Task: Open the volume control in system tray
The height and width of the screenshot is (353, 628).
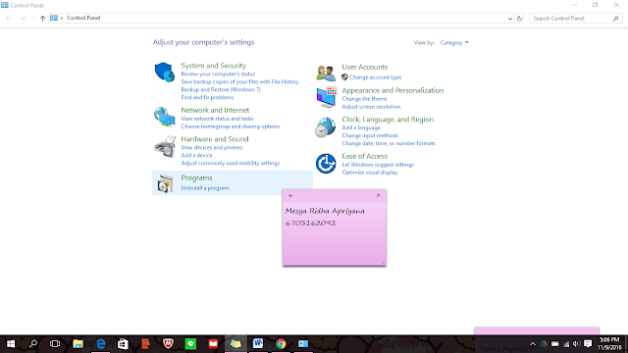Action: (x=576, y=344)
